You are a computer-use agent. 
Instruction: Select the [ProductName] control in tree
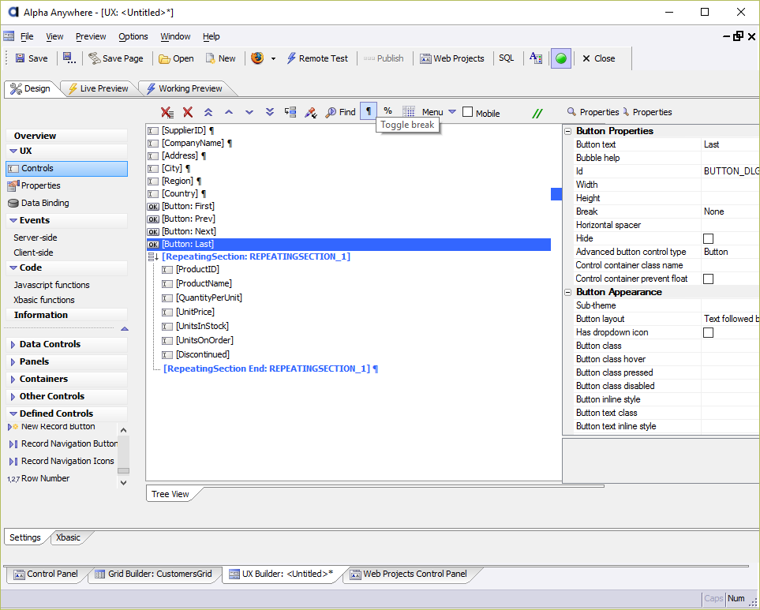click(x=204, y=283)
